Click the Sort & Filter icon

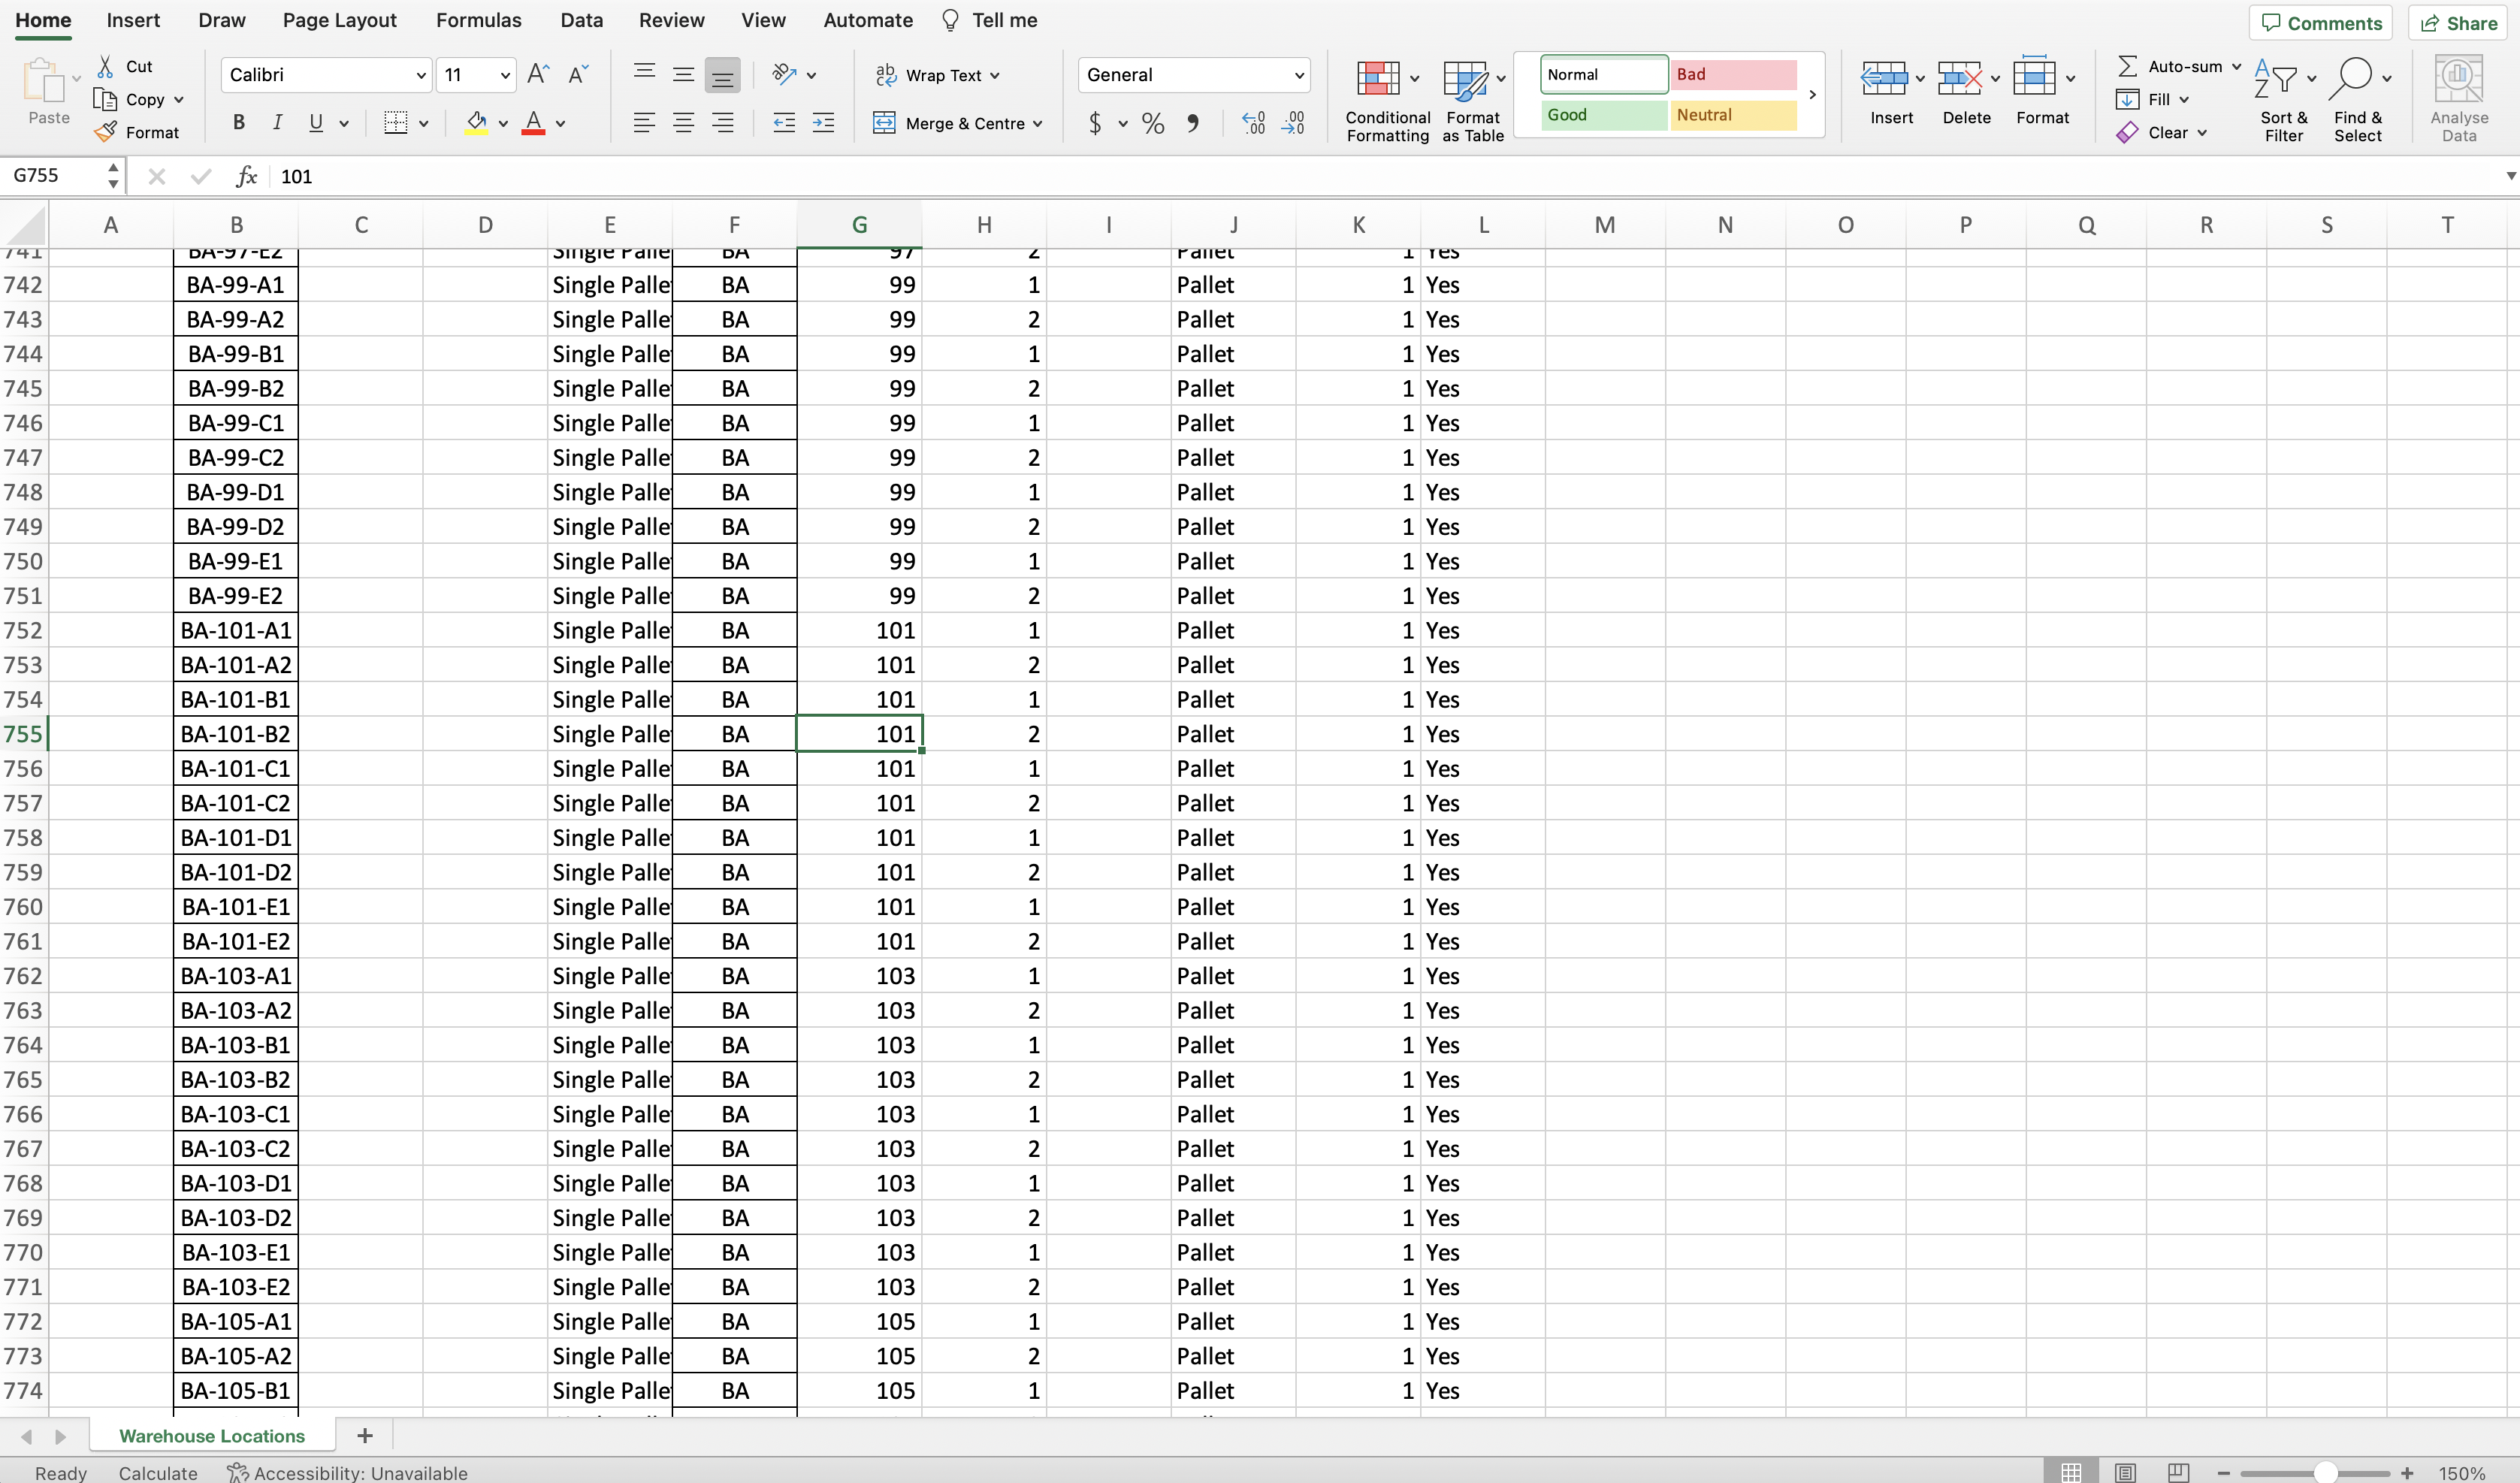point(2274,79)
